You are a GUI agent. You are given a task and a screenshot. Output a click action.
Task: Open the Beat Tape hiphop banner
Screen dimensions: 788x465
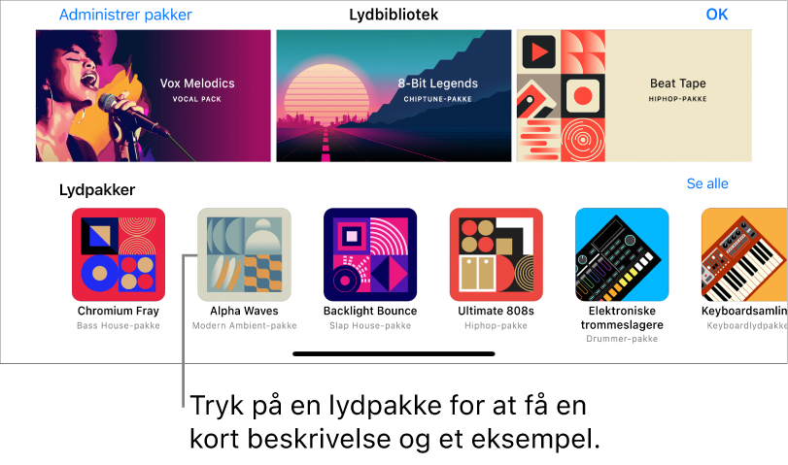[634, 96]
